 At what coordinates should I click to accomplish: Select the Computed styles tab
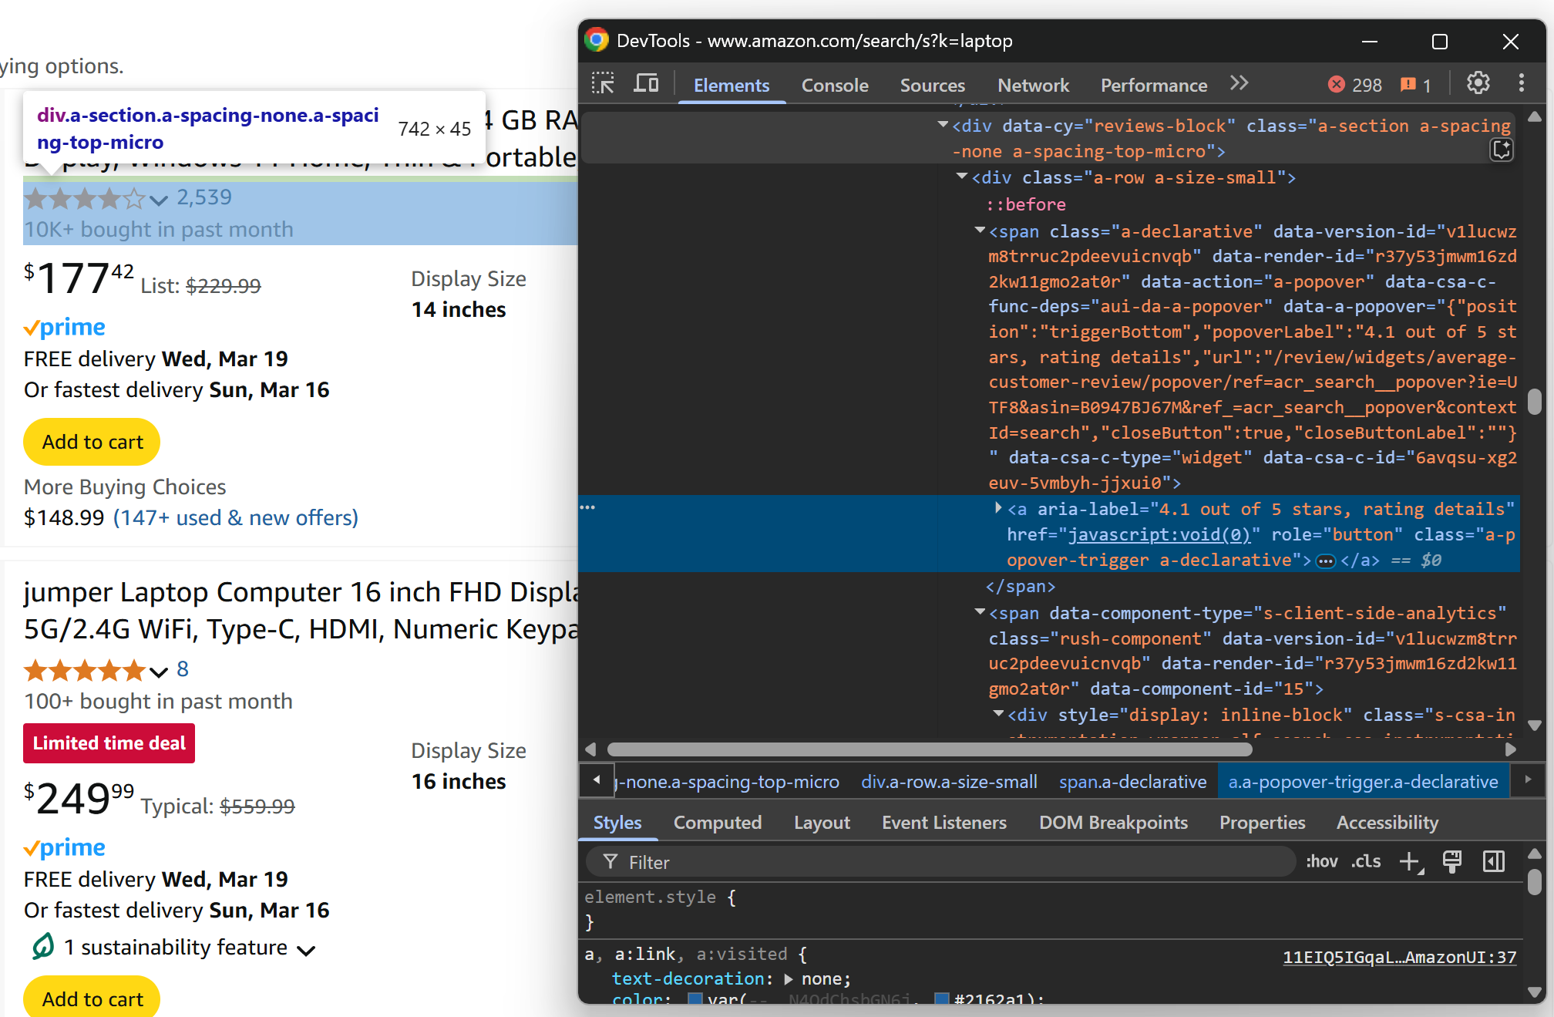click(x=718, y=823)
